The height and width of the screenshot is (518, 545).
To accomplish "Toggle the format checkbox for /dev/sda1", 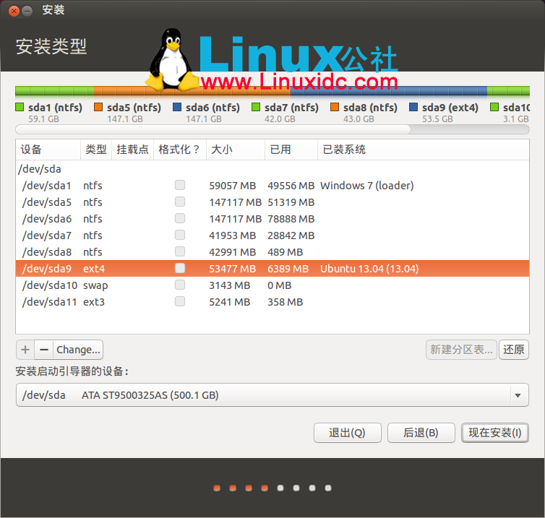I will tap(180, 185).
